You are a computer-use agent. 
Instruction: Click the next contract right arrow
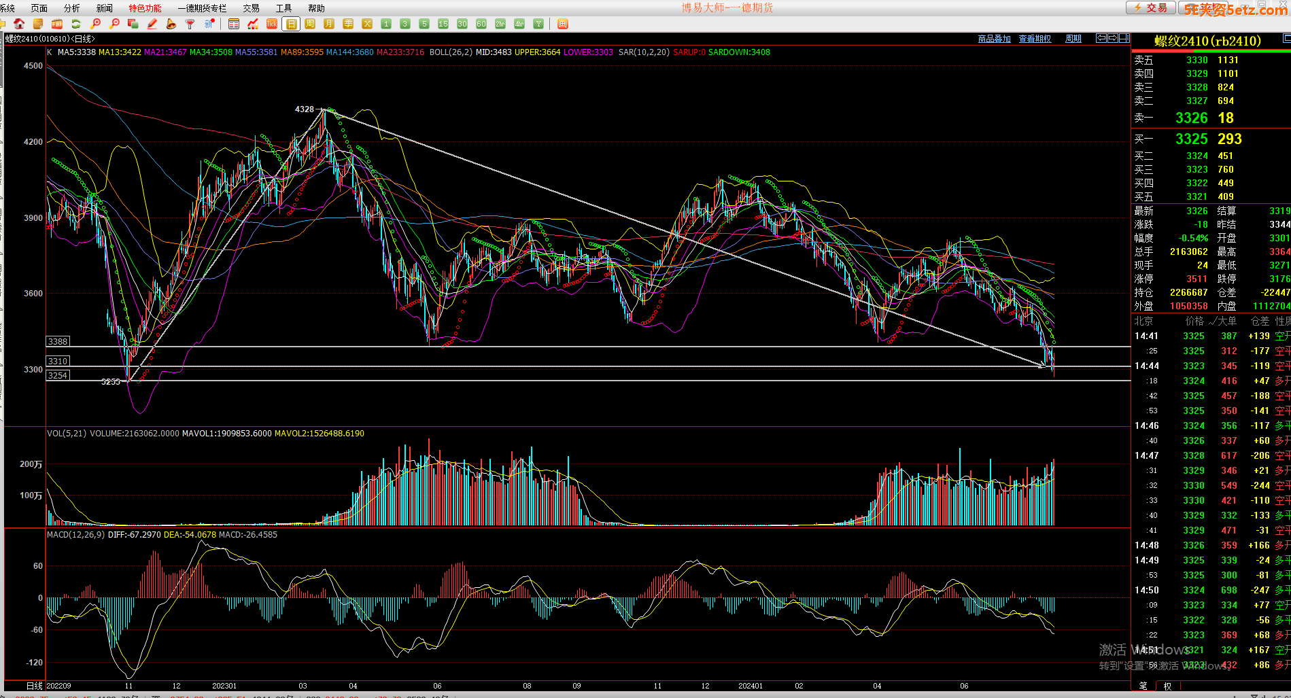[1113, 39]
